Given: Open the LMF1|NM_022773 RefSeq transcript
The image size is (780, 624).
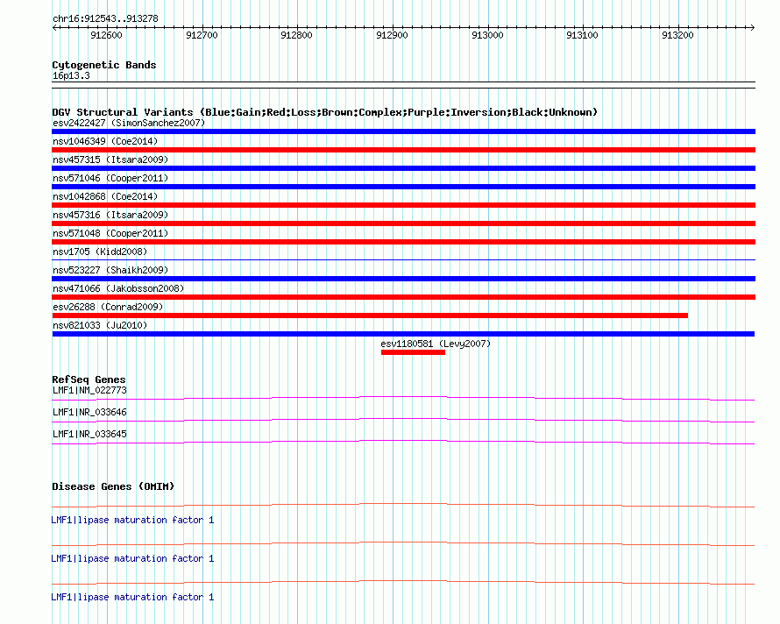Looking at the screenshot, I should click(x=89, y=391).
